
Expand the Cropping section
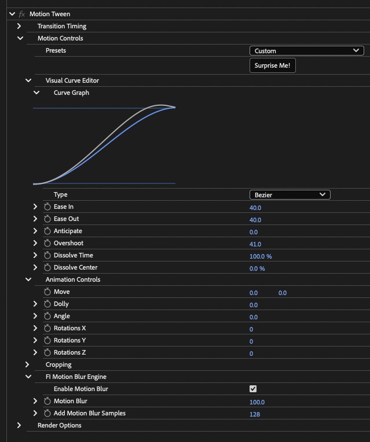pos(27,364)
